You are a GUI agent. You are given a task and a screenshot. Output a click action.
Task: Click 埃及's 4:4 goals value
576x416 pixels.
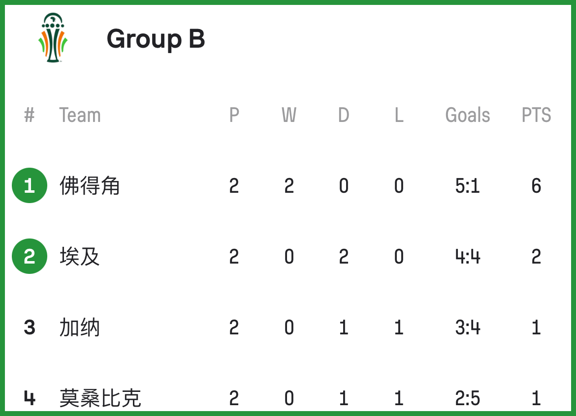pos(468,256)
